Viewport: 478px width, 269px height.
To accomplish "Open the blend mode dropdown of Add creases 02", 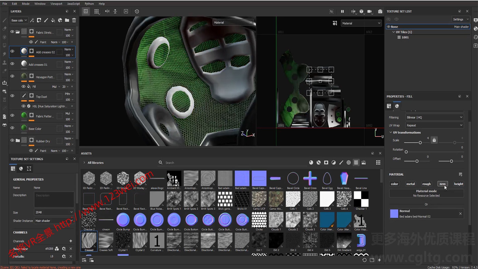I will tap(68, 49).
